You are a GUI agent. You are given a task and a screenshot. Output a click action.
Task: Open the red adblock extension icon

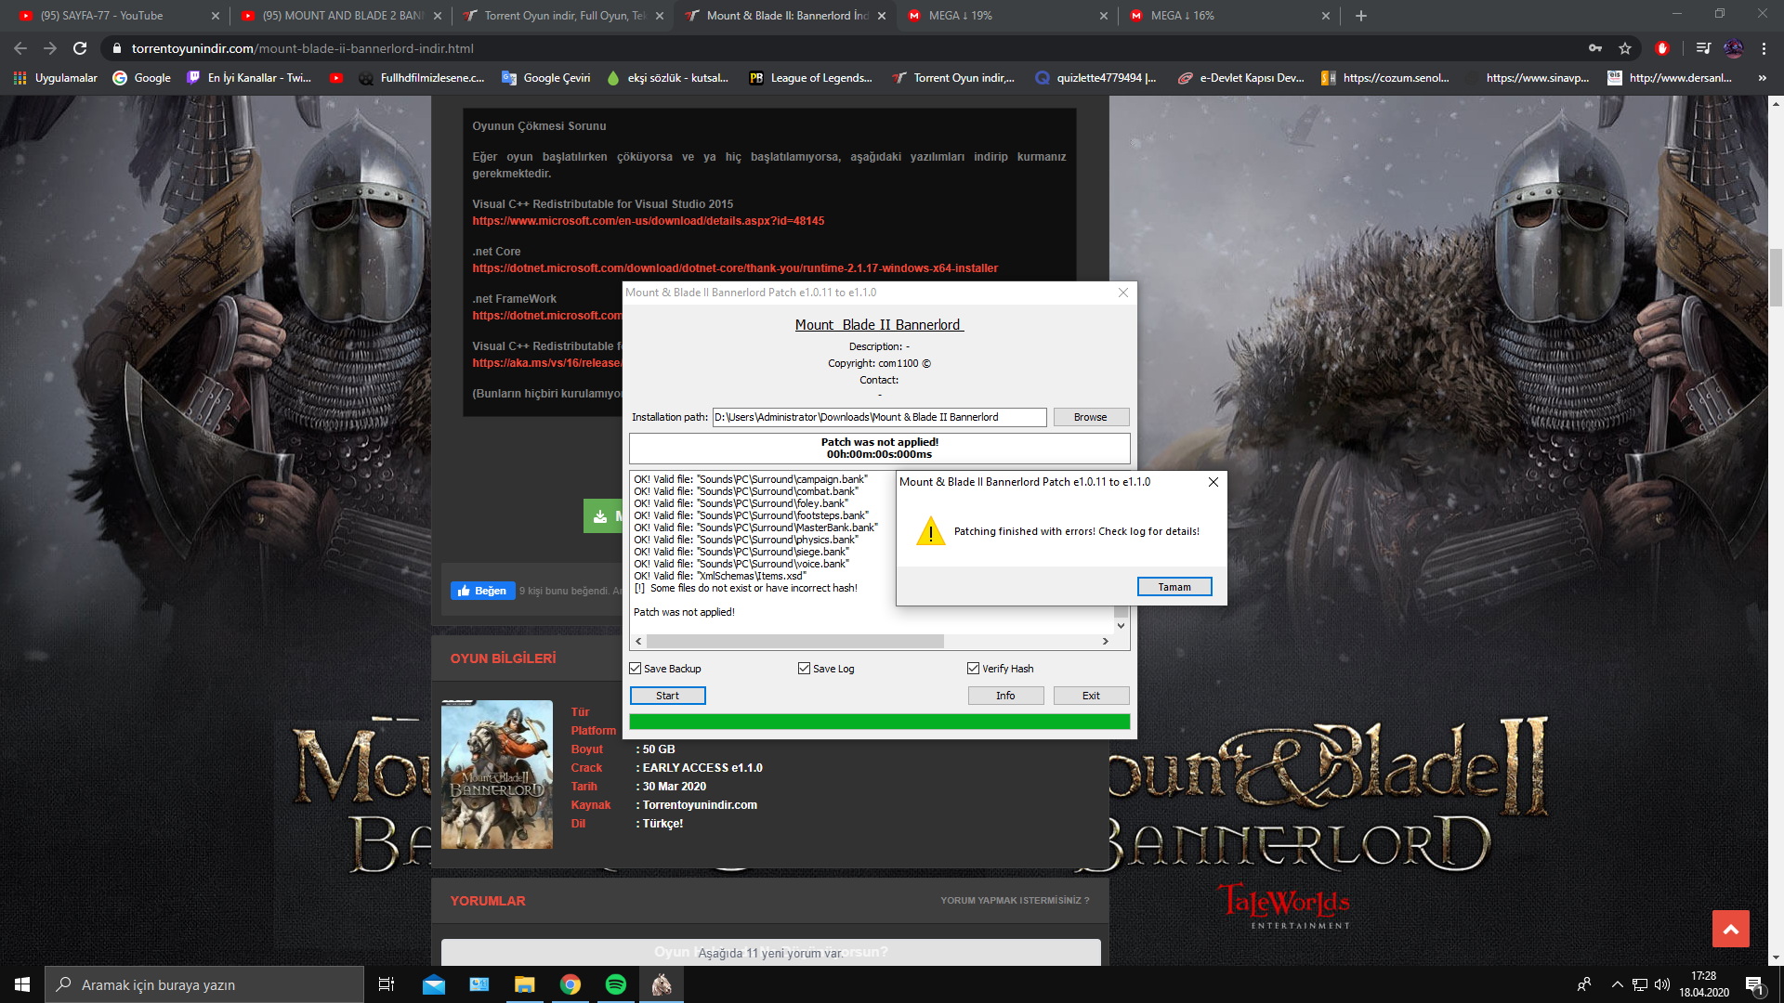(x=1662, y=48)
